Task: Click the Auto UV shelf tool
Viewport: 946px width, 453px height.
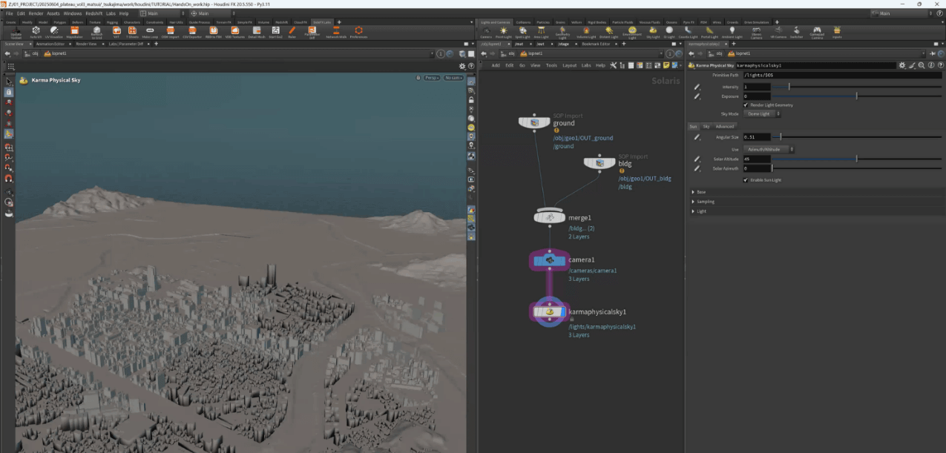Action: pyautogui.click(x=35, y=31)
